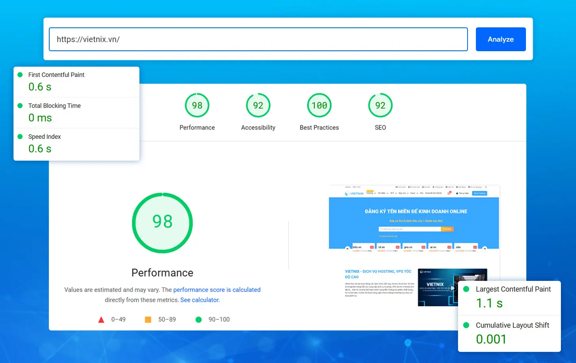Open the See calculator link
This screenshot has height=363, width=576.
point(199,300)
